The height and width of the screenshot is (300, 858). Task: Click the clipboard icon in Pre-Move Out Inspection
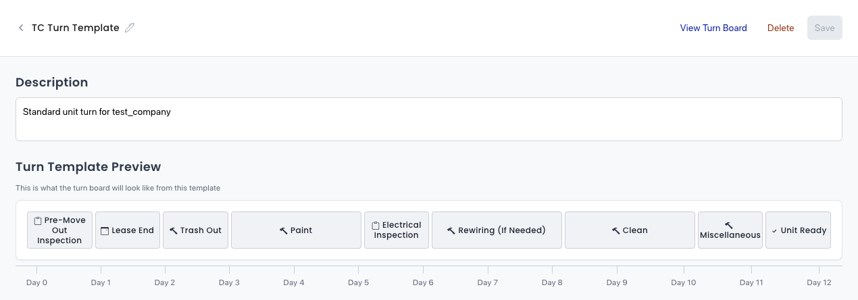click(x=39, y=221)
